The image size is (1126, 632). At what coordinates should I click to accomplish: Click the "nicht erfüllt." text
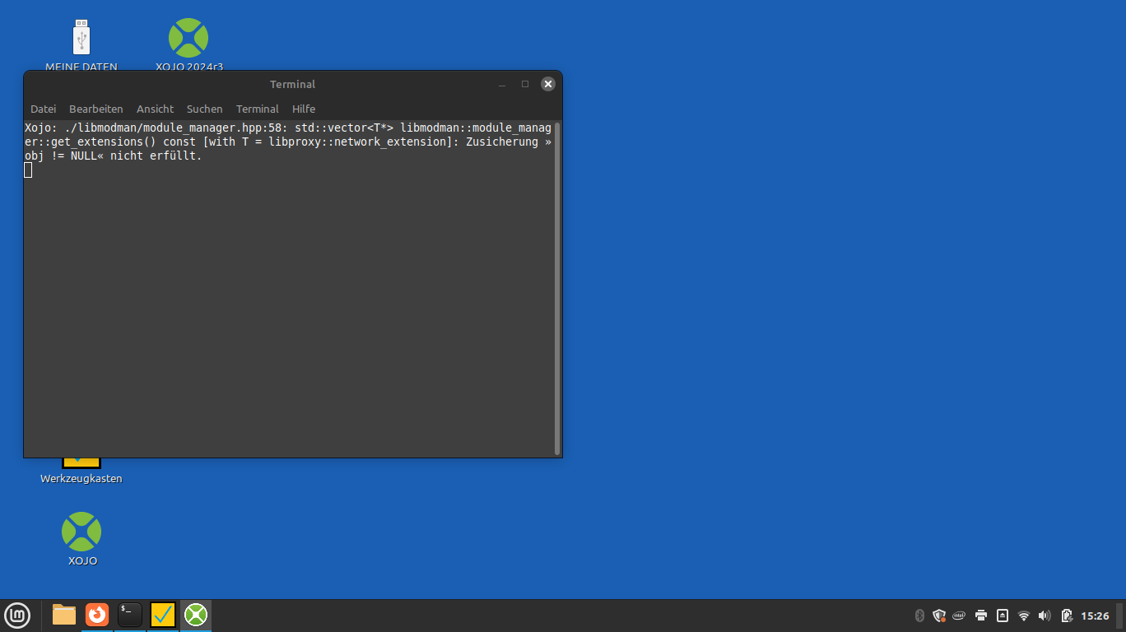point(156,156)
